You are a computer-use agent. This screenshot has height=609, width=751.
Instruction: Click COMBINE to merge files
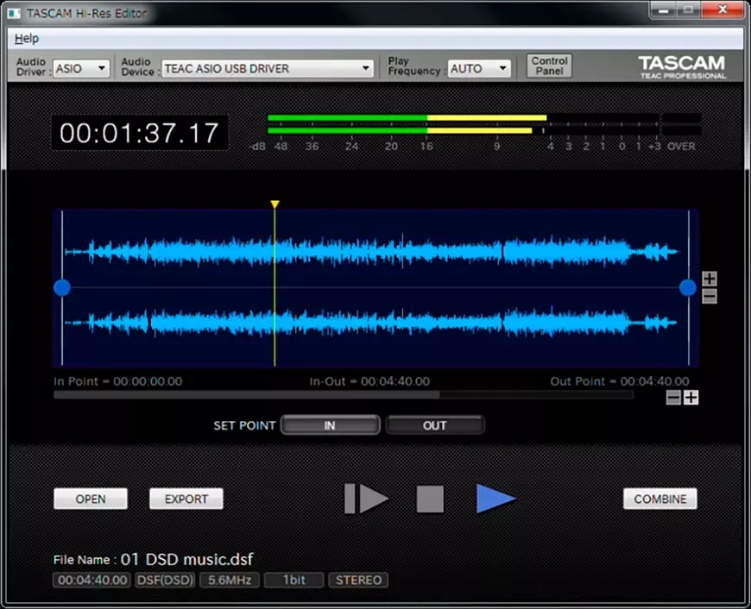coord(659,499)
